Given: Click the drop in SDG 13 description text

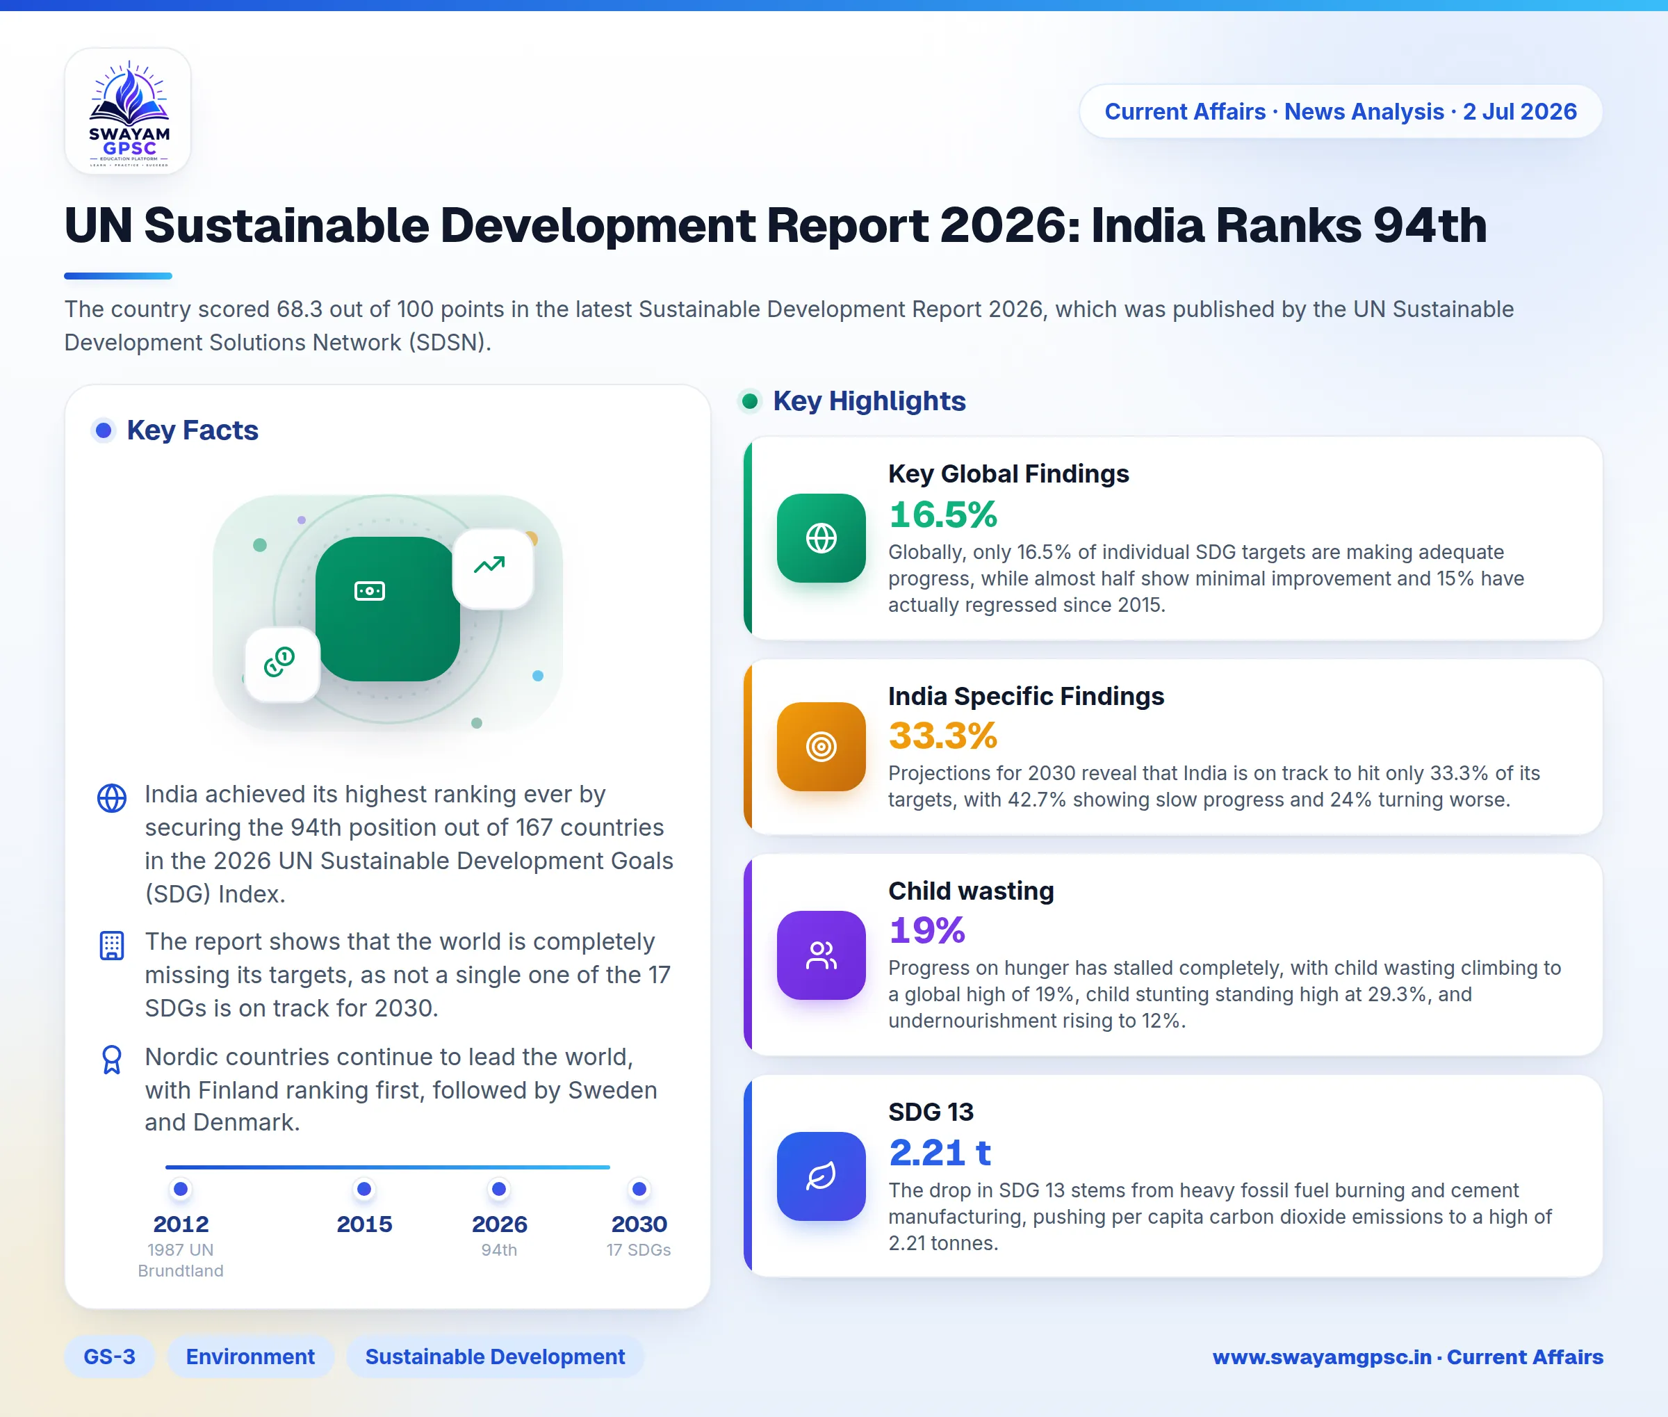Looking at the screenshot, I should (x=1220, y=1216).
